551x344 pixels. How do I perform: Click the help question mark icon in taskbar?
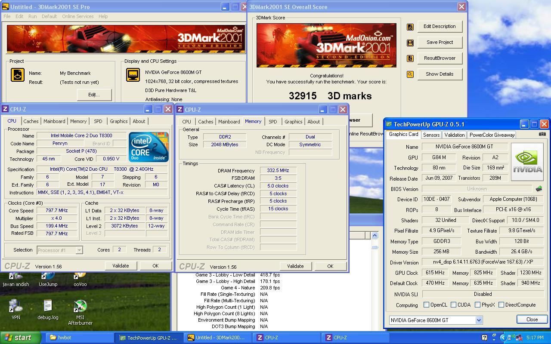click(x=484, y=338)
